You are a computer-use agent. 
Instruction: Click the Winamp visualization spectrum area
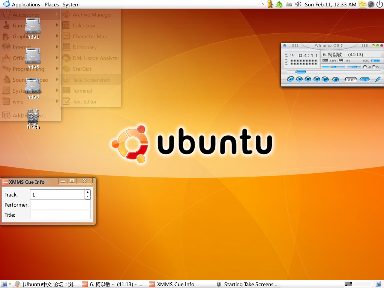pos(304,63)
